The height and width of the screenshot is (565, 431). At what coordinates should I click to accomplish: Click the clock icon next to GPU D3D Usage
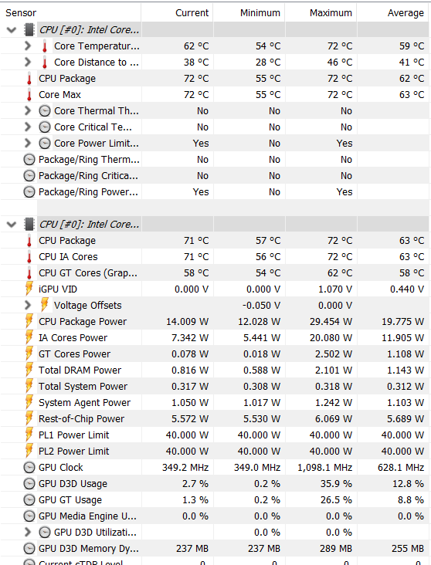29,483
